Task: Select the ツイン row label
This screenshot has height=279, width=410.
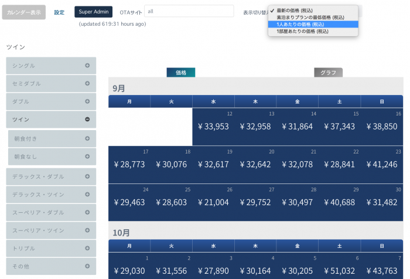Action: click(20, 120)
